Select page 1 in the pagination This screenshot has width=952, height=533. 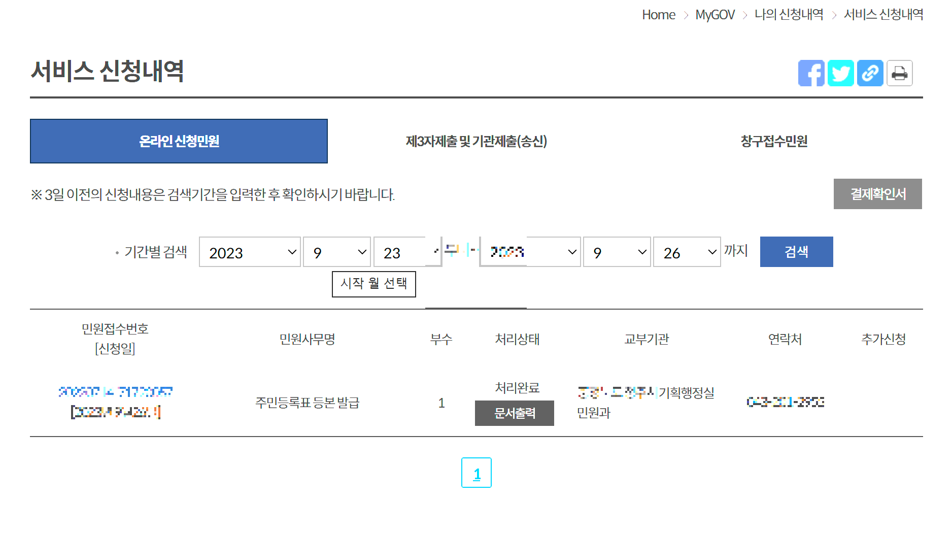click(477, 473)
